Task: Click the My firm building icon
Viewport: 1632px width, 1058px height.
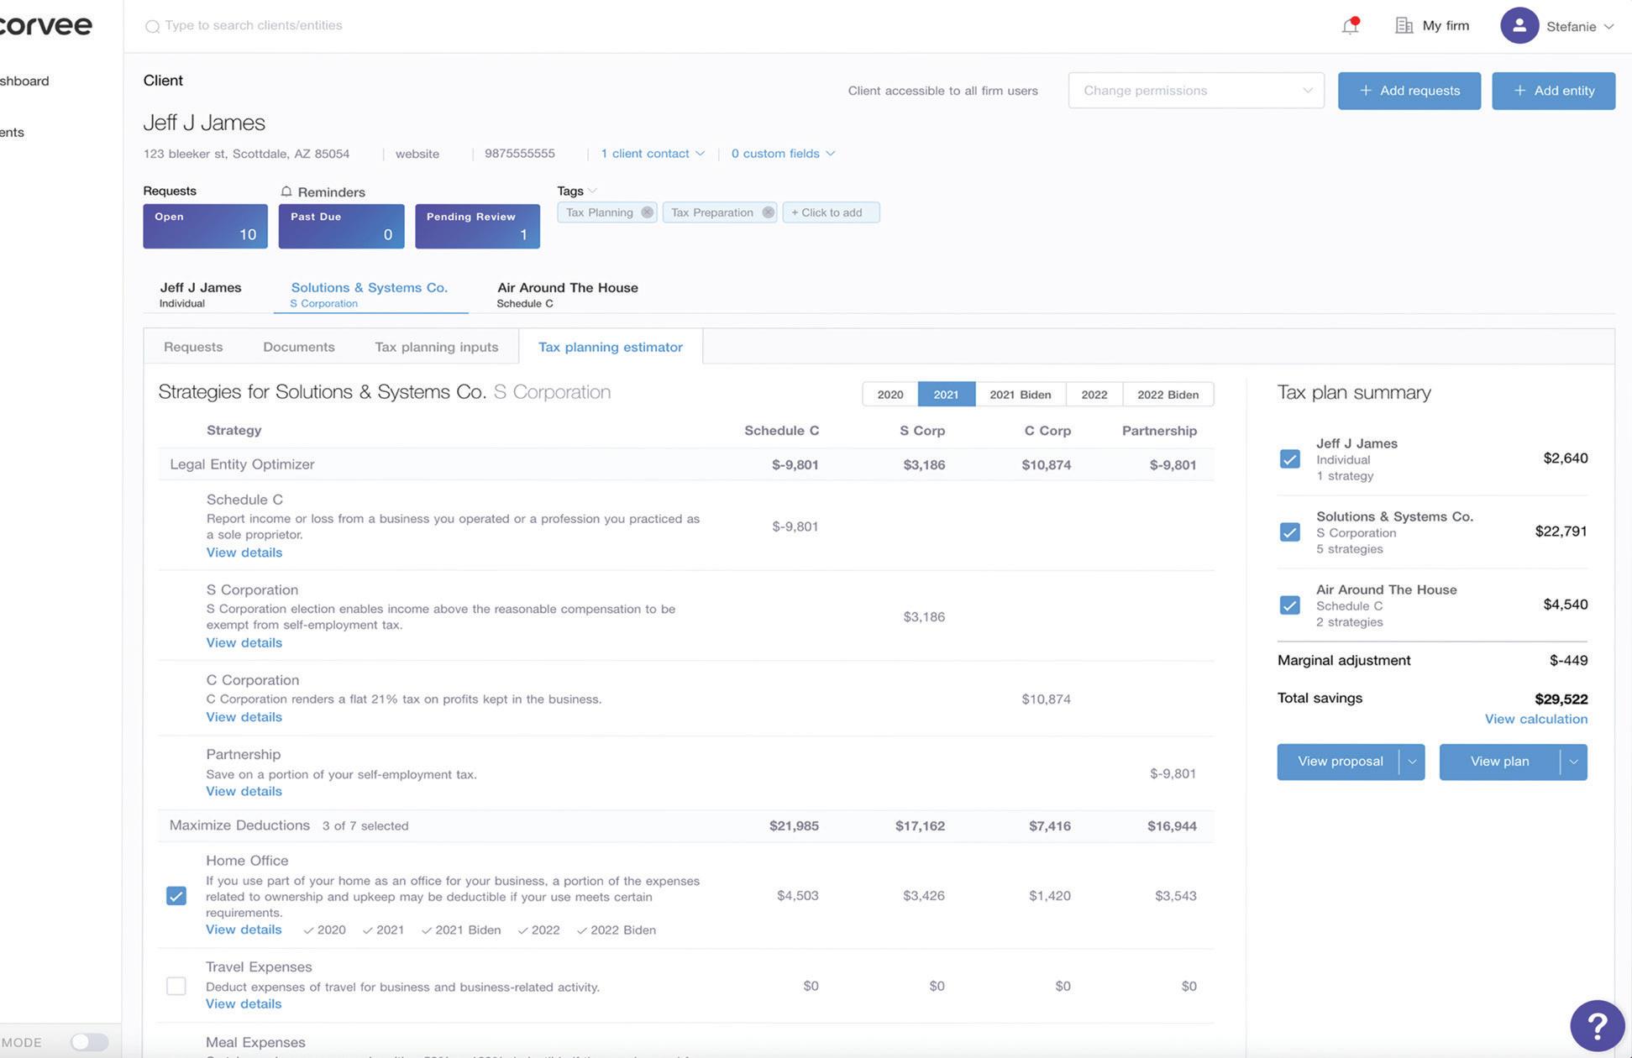Action: click(1404, 25)
